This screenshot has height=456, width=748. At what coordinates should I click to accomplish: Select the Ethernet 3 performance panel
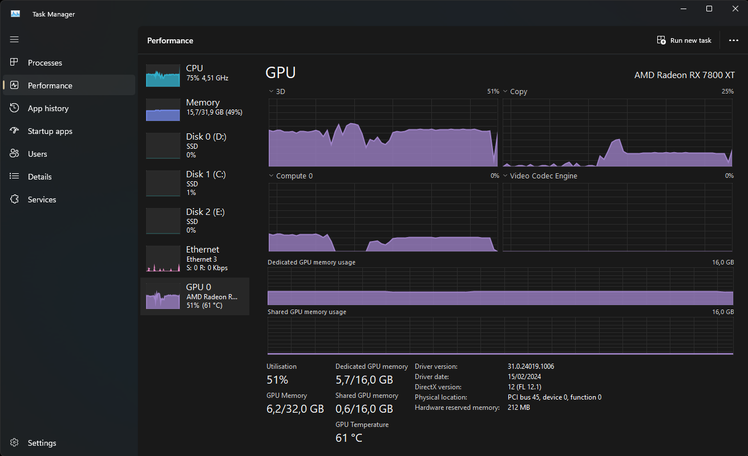(x=194, y=258)
